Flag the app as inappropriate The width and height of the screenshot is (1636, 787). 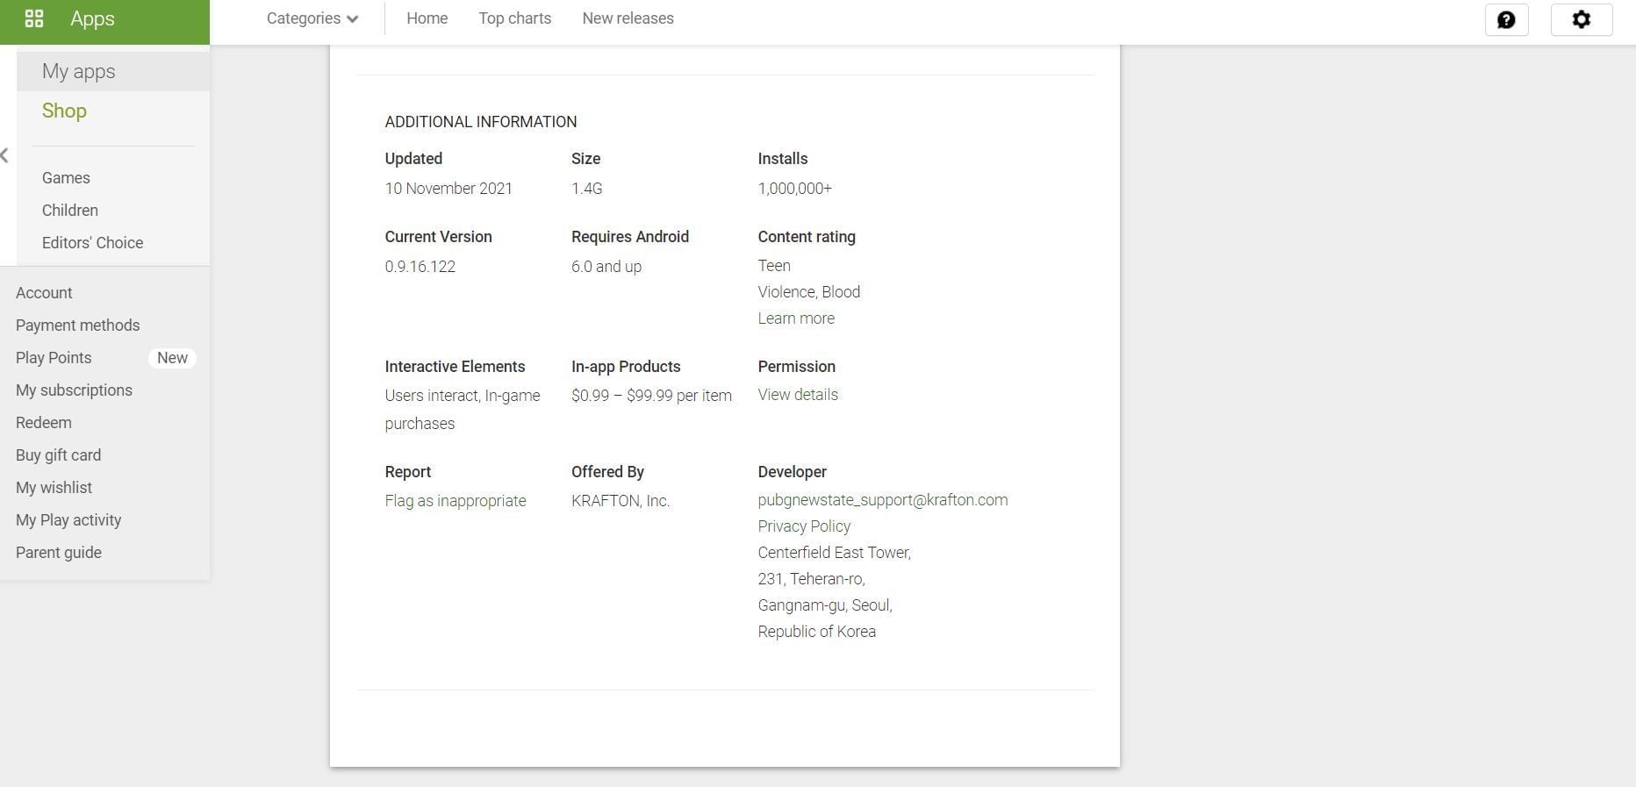456,501
